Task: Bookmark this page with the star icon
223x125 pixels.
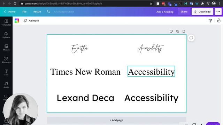Action: pos(151,3)
